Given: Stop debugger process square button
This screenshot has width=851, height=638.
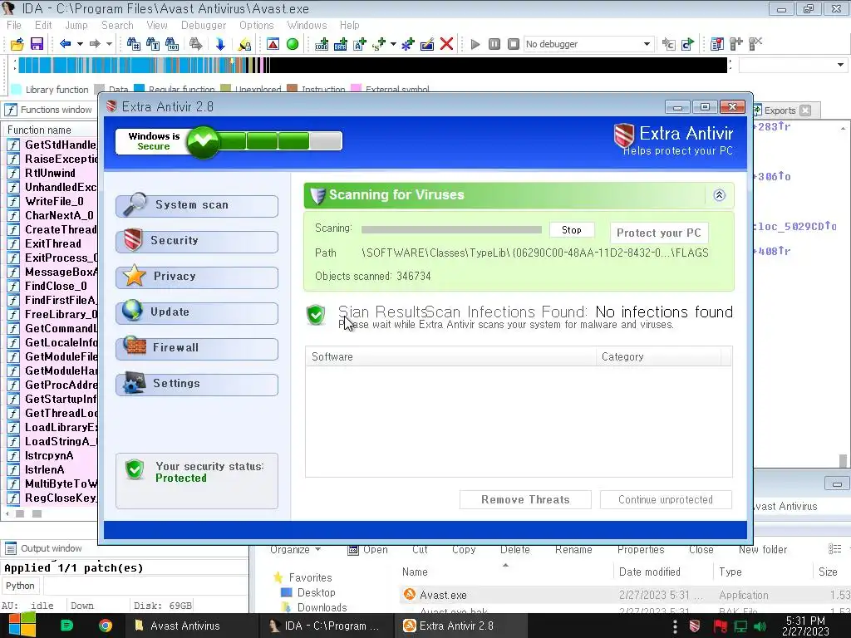Looking at the screenshot, I should click(x=514, y=44).
